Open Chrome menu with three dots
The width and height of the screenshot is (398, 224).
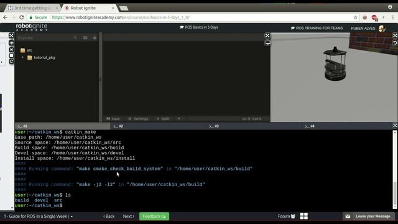pos(392,17)
